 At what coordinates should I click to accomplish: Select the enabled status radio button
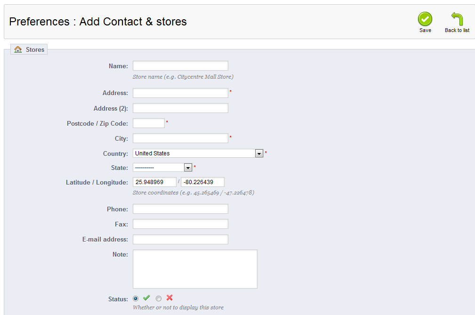pos(136,299)
